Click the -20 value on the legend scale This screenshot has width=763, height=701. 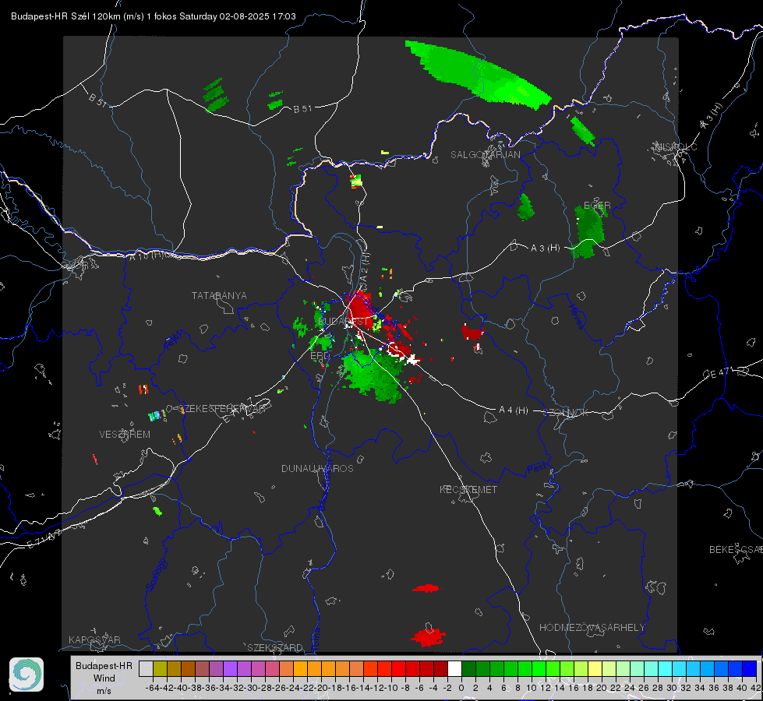click(320, 688)
